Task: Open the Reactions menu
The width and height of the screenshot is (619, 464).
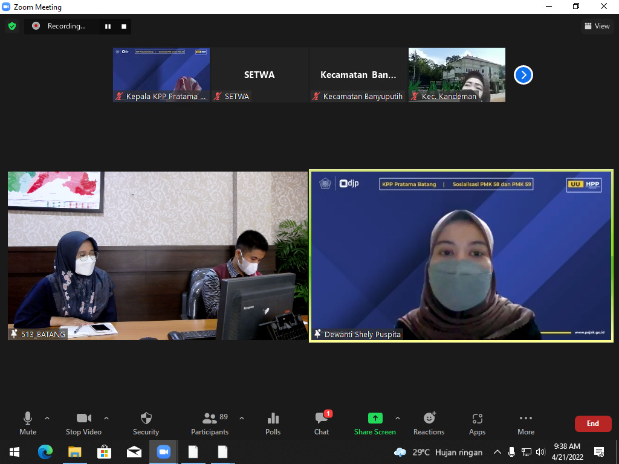Action: (429, 424)
